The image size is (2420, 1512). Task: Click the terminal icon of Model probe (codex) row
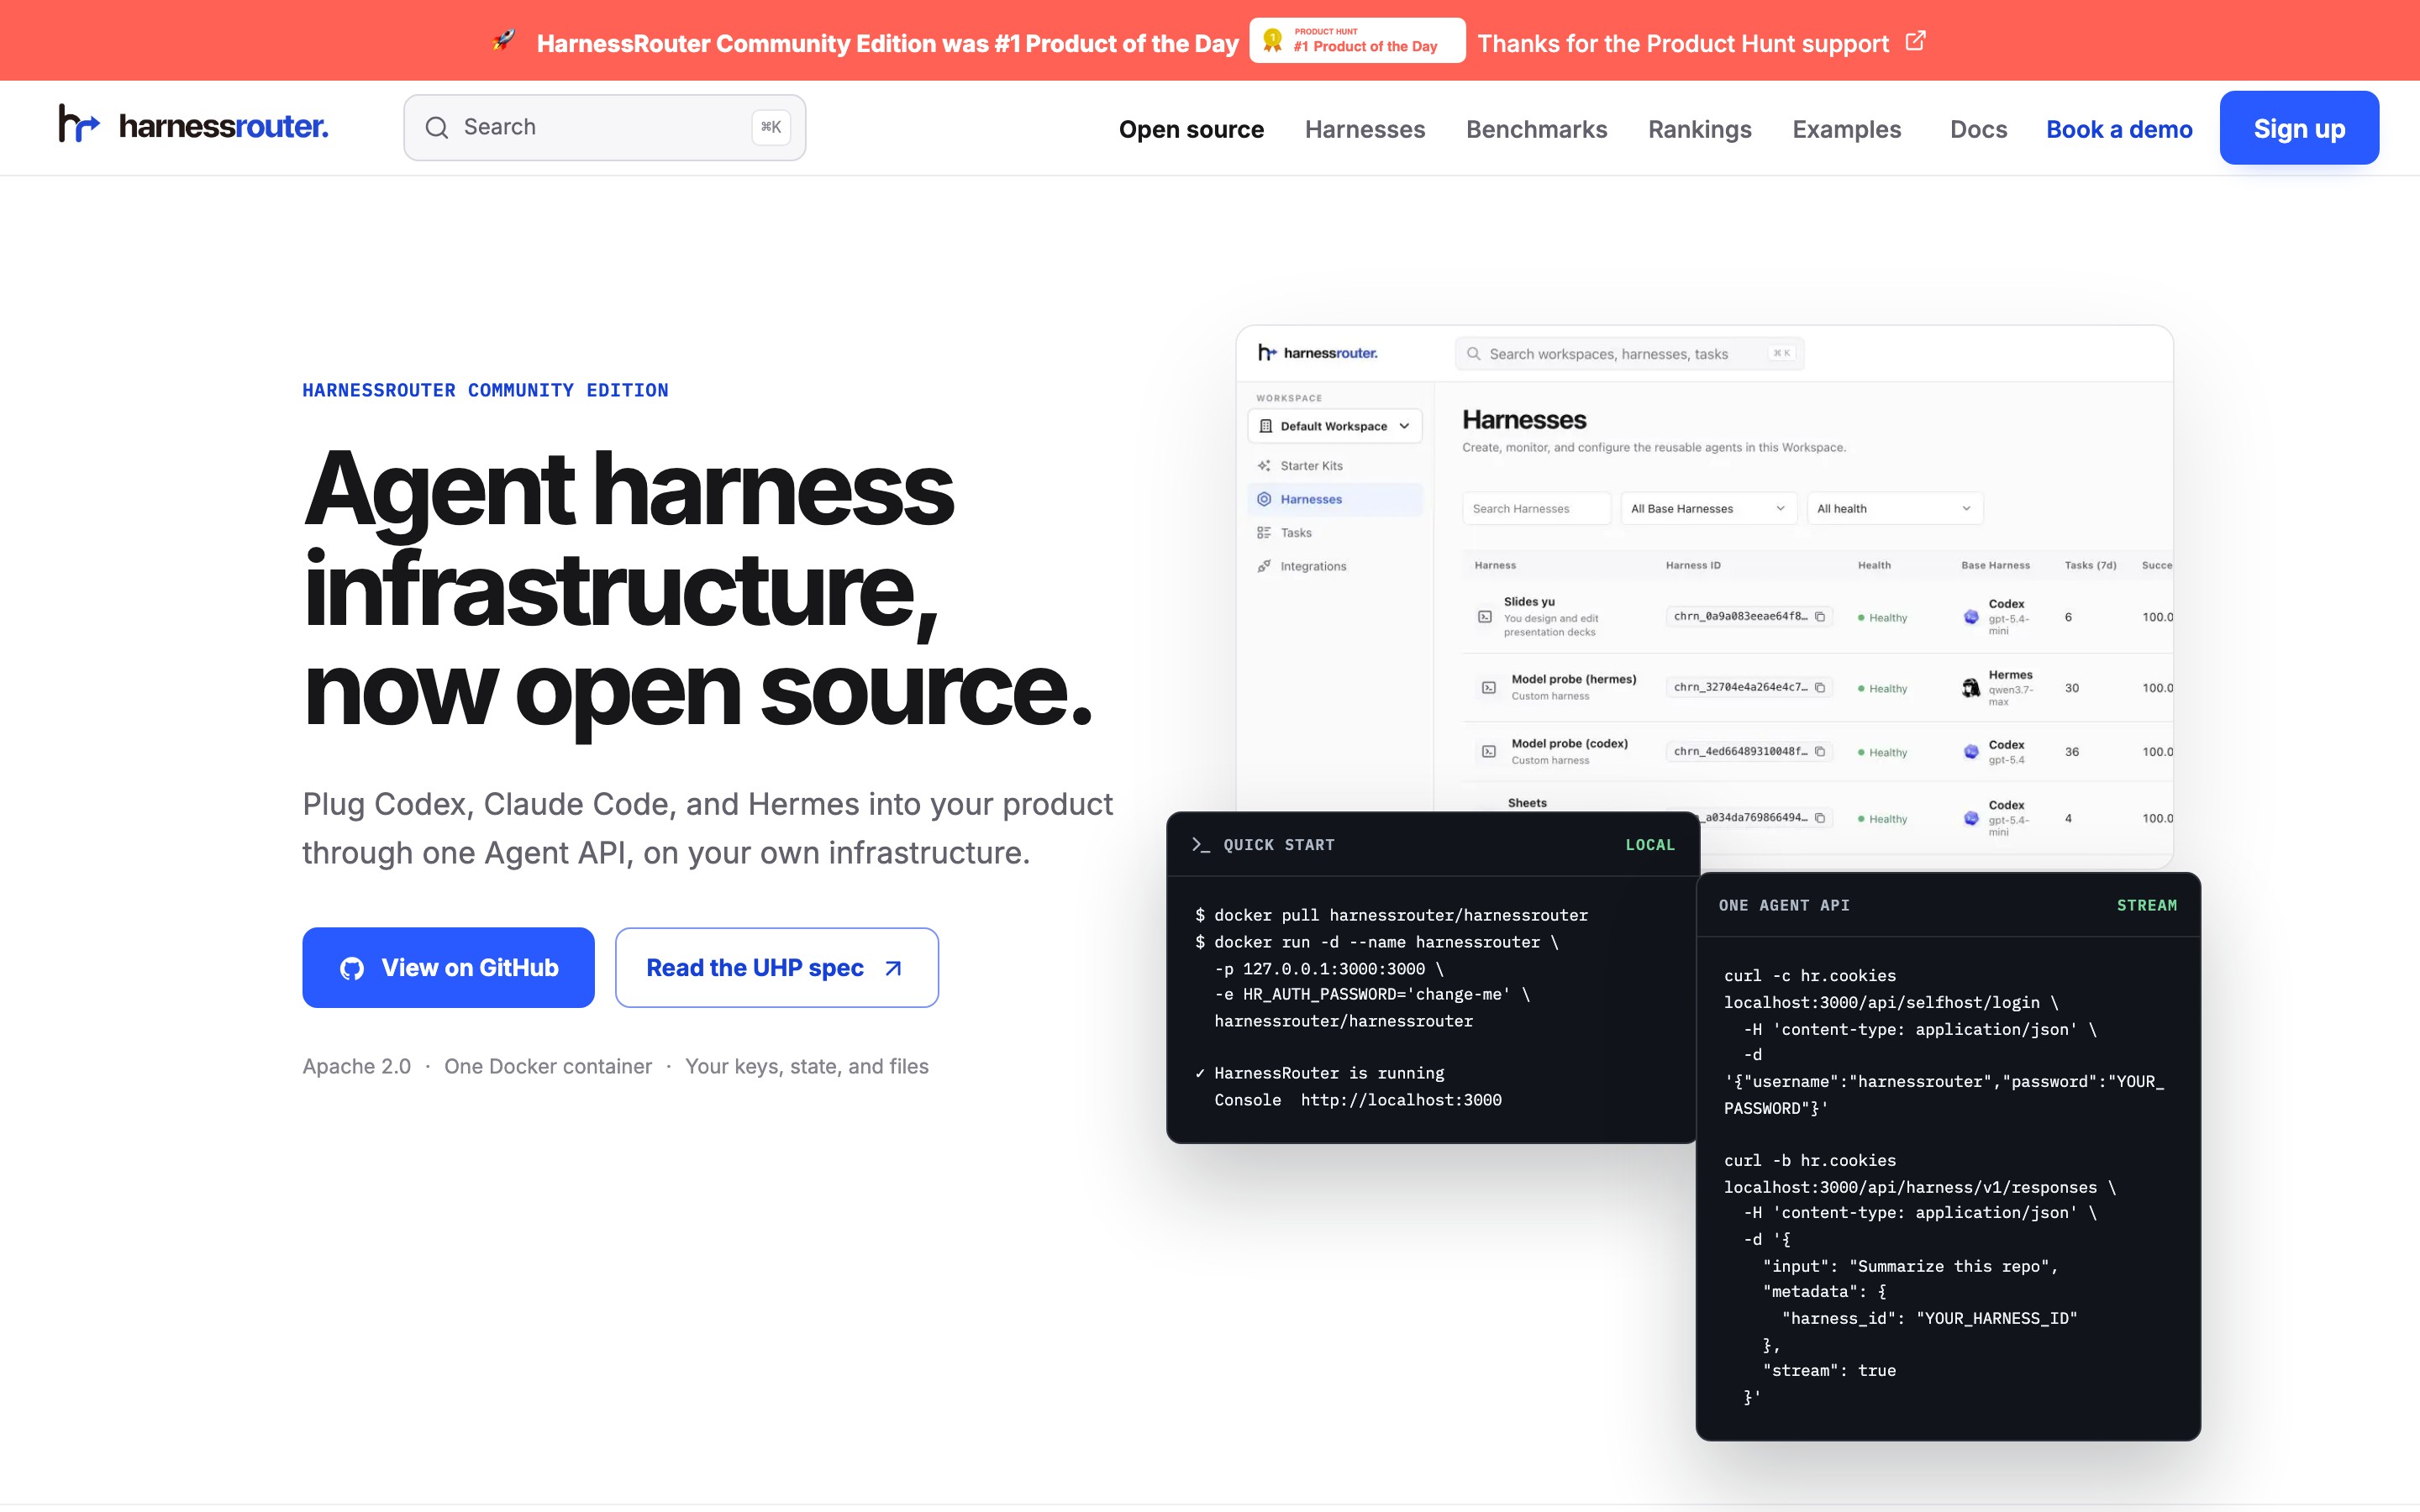pyautogui.click(x=1489, y=752)
